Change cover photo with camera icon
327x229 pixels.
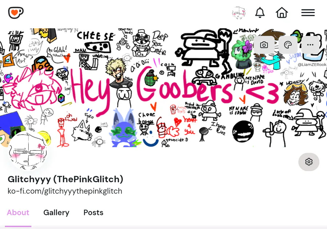[x=264, y=45]
